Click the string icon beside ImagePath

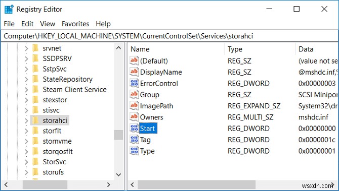[134, 105]
